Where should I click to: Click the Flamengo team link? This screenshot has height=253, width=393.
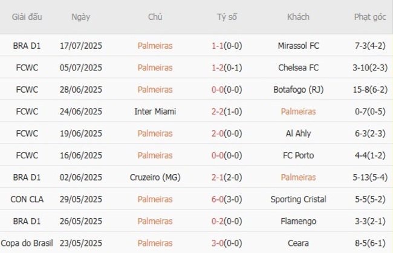298,221
